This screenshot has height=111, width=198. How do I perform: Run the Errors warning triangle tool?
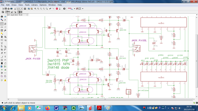[5, 80]
